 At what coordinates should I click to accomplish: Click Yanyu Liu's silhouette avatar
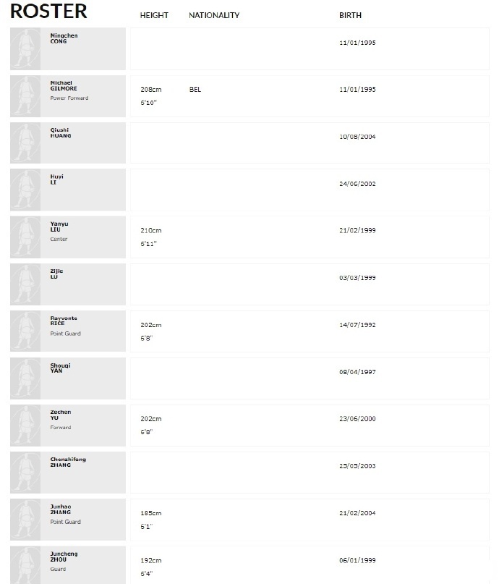pyautogui.click(x=26, y=237)
